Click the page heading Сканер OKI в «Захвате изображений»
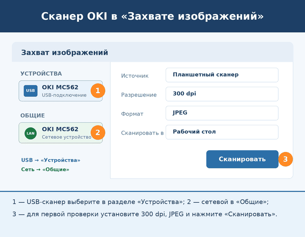 tap(152, 16)
